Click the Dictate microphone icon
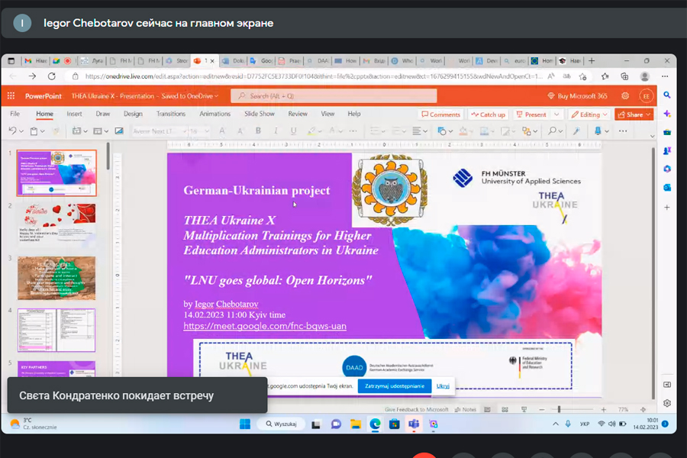This screenshot has height=458, width=687. point(598,131)
